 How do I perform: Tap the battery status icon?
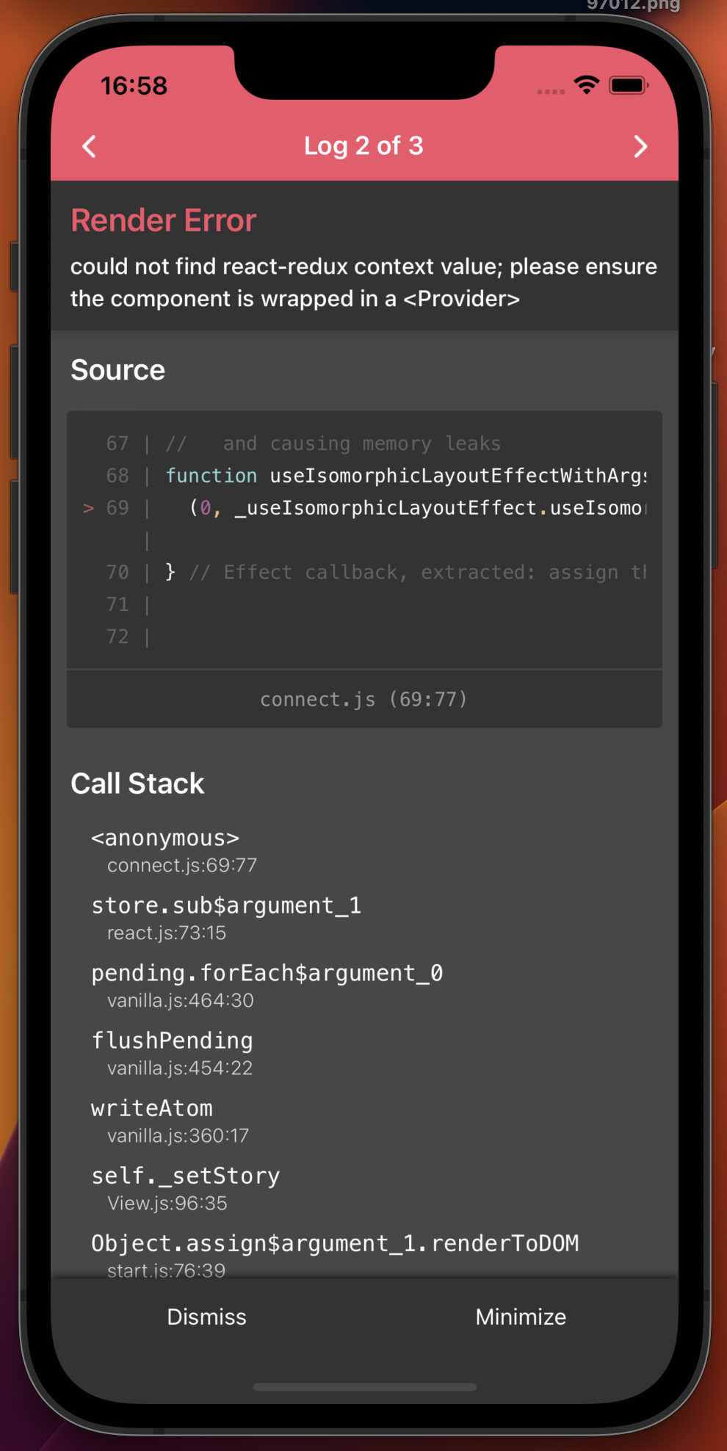(x=629, y=85)
